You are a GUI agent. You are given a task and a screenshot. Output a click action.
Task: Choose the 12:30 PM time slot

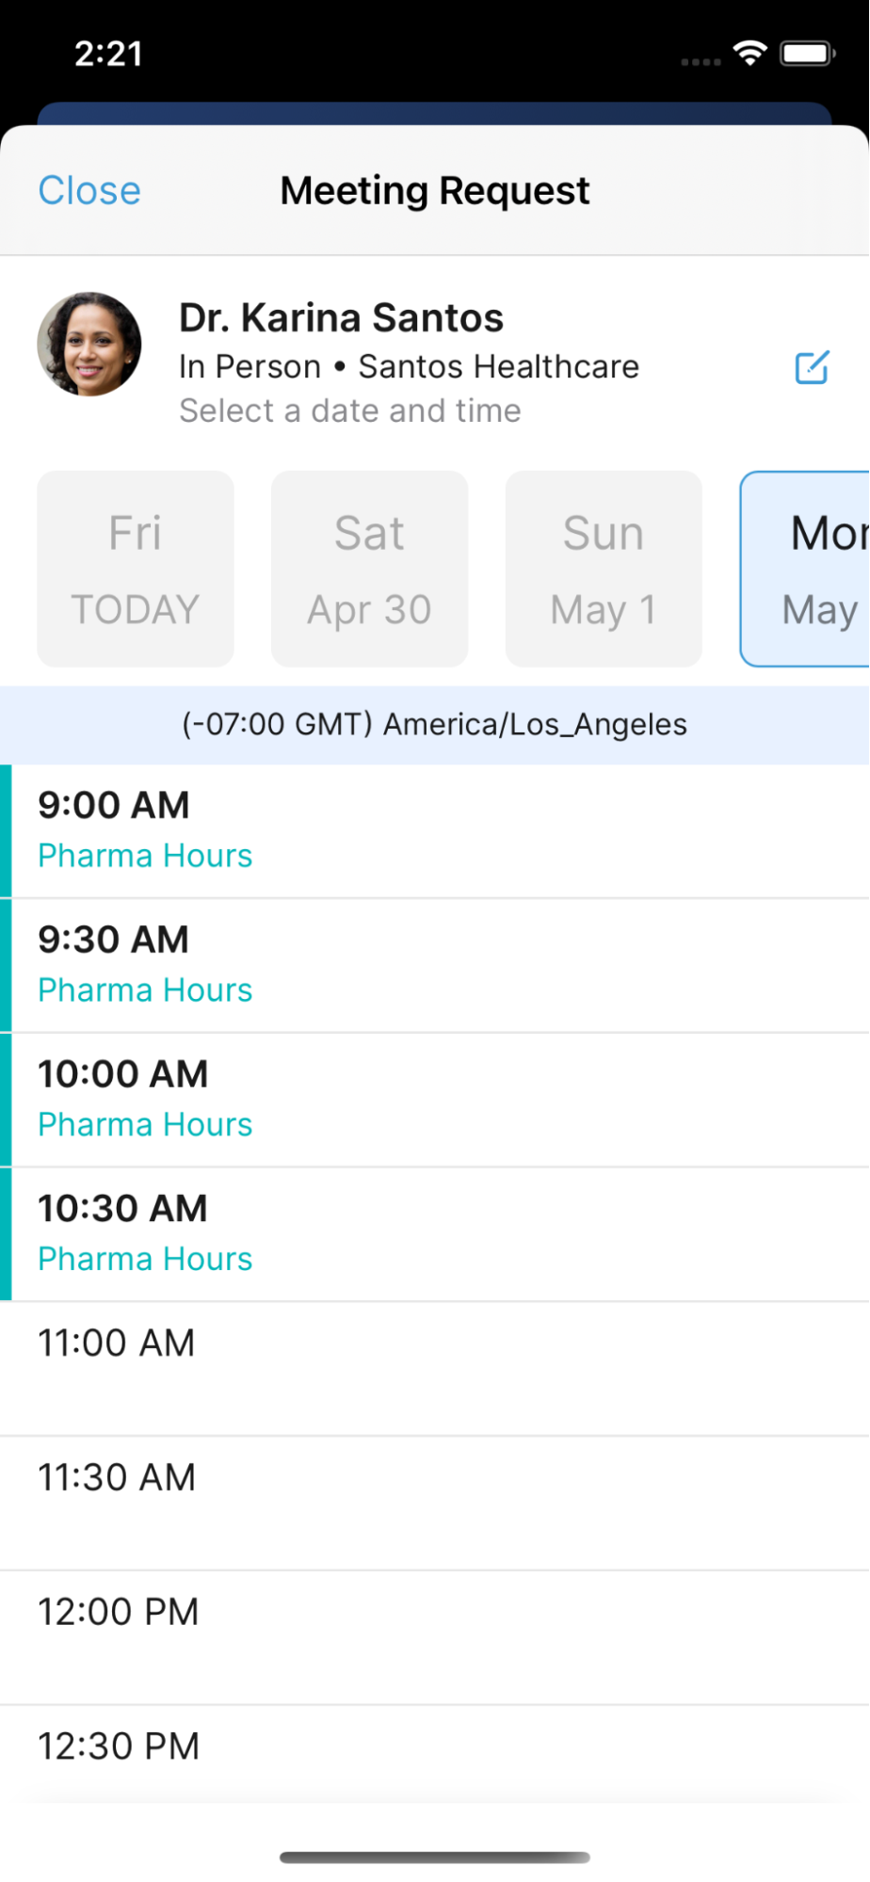pyautogui.click(x=435, y=1749)
